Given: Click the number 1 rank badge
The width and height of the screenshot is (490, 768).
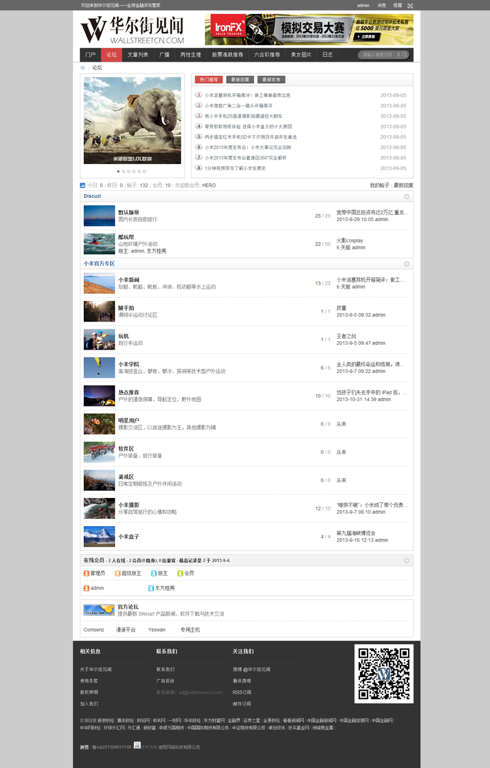Looking at the screenshot, I should [198, 95].
